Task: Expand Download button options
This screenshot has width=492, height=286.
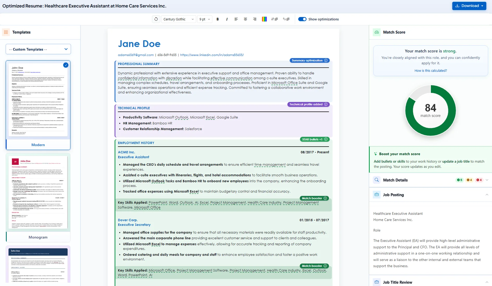Action: [x=482, y=6]
